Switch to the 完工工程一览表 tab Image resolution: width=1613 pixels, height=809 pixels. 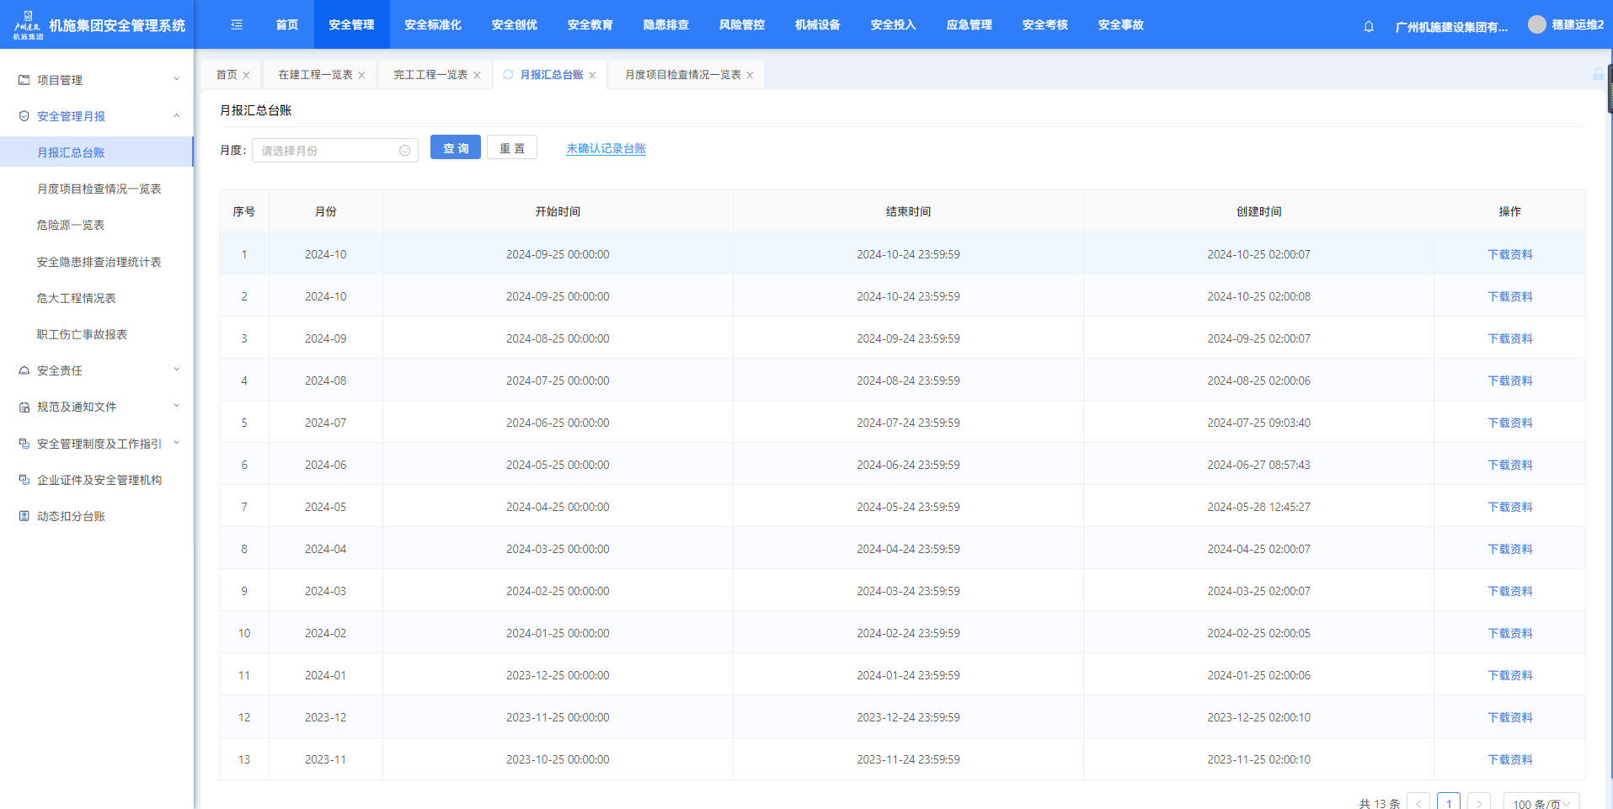pos(430,75)
